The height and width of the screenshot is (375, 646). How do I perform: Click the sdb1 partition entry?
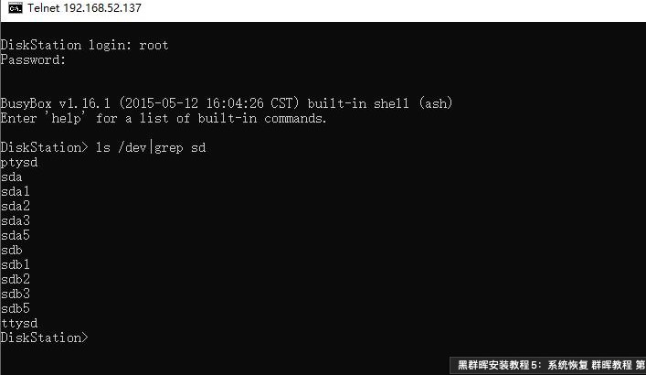click(x=15, y=264)
